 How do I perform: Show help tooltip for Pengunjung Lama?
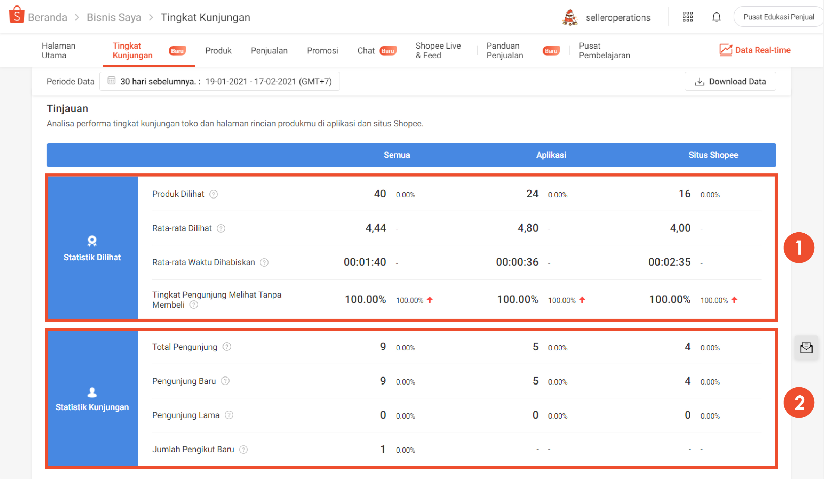pos(229,415)
